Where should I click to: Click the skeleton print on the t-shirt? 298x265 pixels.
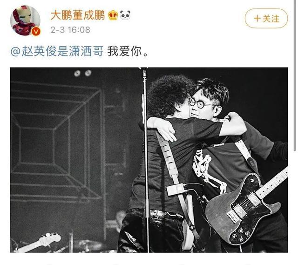[208, 169]
